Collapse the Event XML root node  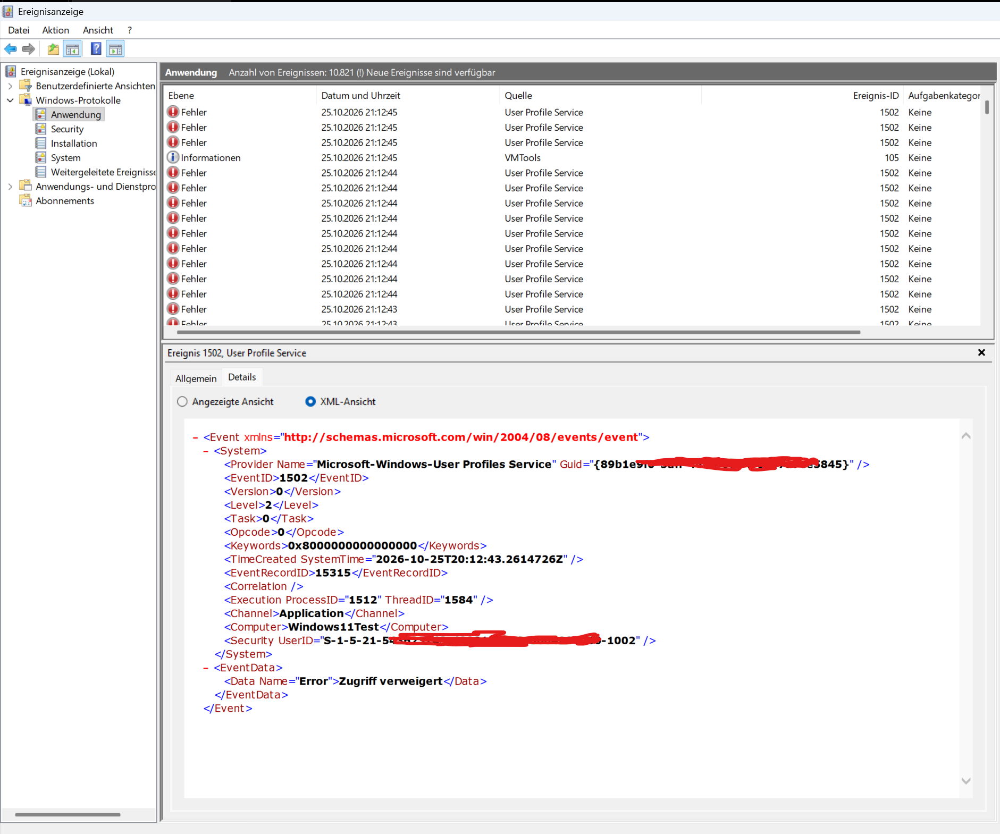(x=195, y=437)
